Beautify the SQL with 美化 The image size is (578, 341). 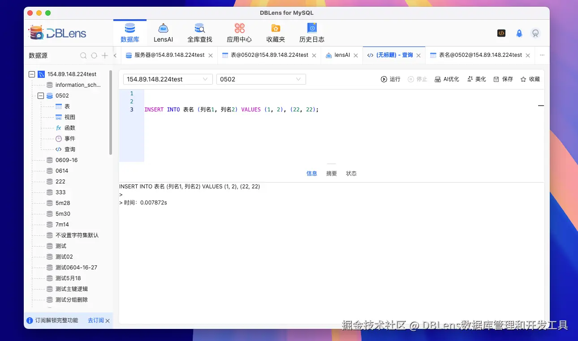pos(476,79)
